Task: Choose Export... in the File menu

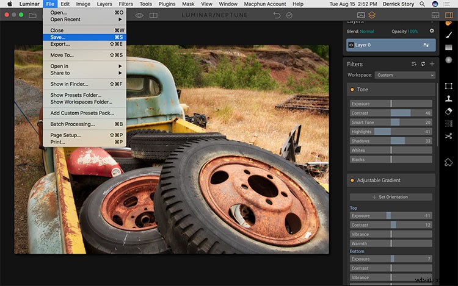Action: pyautogui.click(x=85, y=44)
